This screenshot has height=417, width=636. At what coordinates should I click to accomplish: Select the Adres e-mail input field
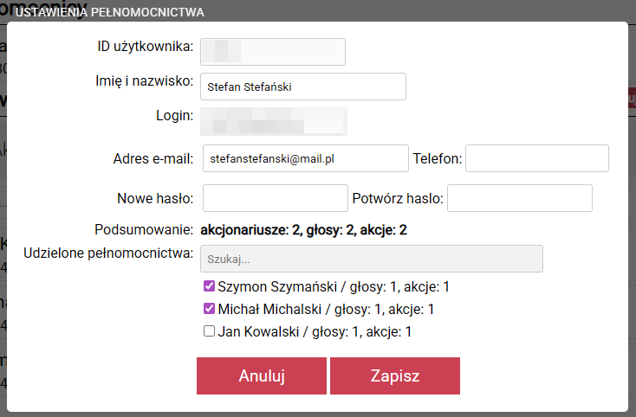[x=305, y=159]
